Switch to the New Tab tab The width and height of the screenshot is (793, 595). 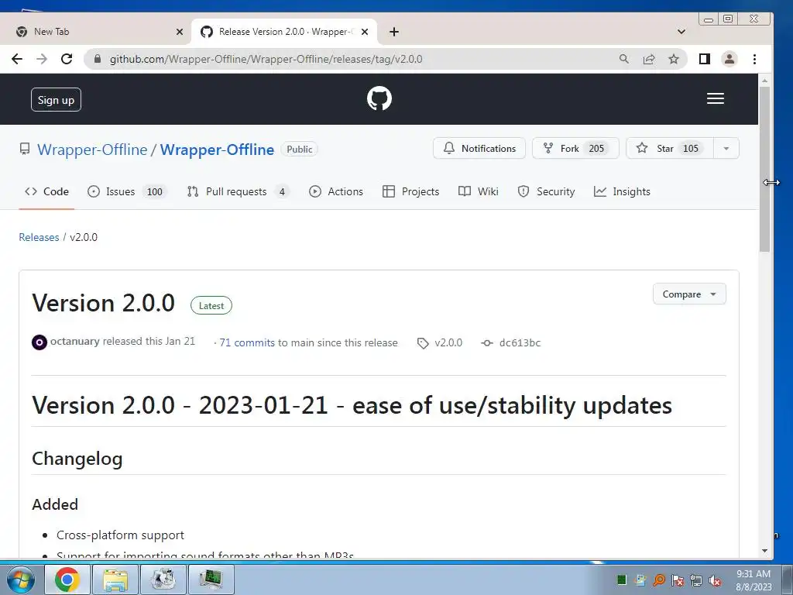(x=96, y=32)
